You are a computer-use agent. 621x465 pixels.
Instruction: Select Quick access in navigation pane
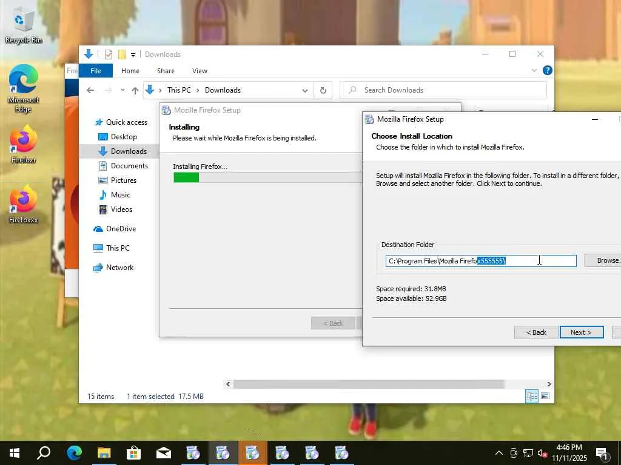click(121, 122)
